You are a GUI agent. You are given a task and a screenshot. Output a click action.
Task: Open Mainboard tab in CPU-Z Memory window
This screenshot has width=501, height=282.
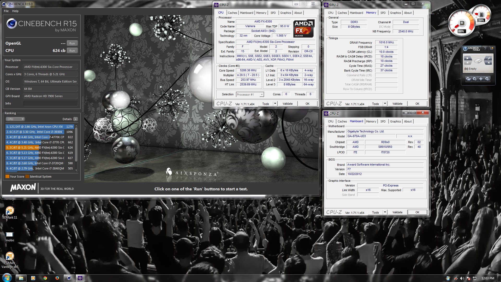coord(356,13)
